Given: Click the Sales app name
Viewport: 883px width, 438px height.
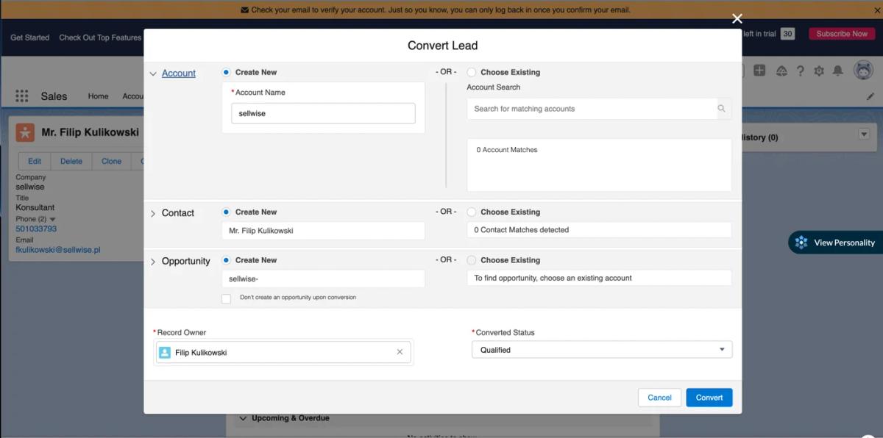Looking at the screenshot, I should [x=54, y=96].
